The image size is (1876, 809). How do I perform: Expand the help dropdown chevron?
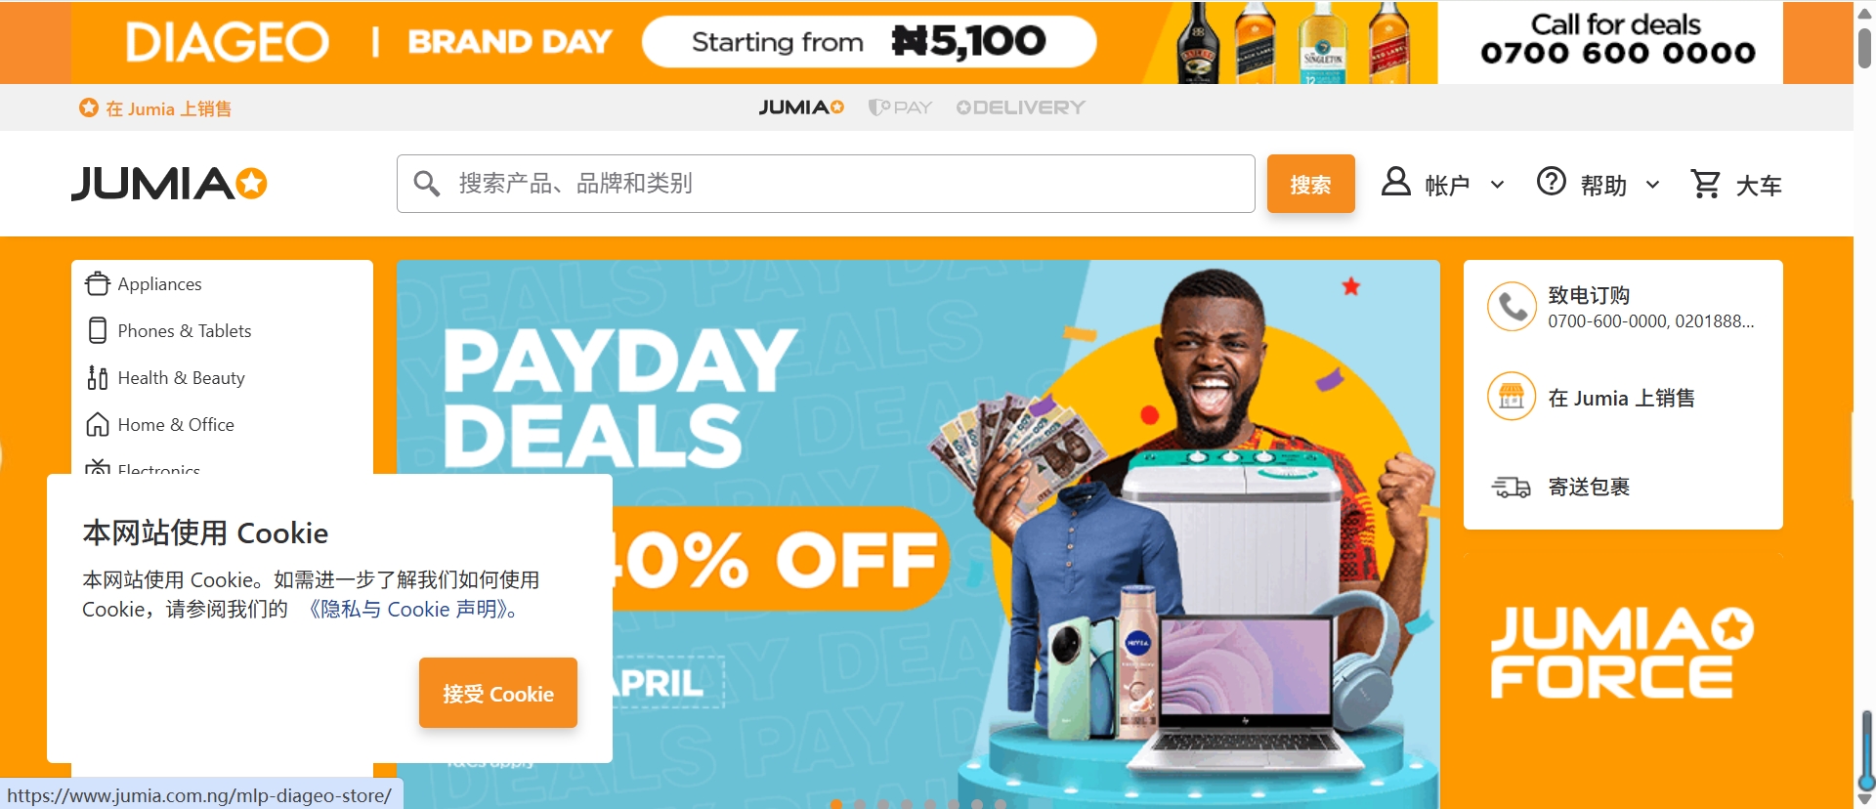click(1652, 185)
